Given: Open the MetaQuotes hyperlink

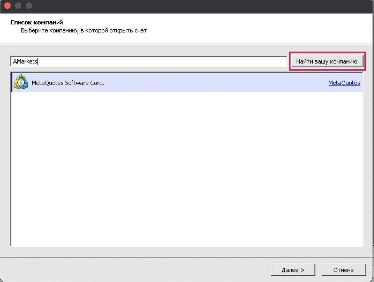Looking at the screenshot, I should point(344,83).
